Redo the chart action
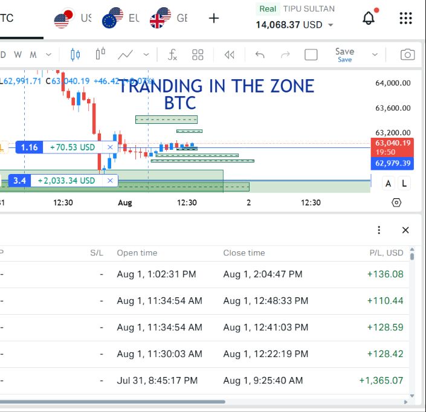Viewport: 426px width, 412px height. tap(285, 55)
